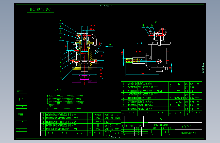The height and width of the screenshot is (143, 220).
Task: Click callout number 5 on left view
Action: pos(61,53)
